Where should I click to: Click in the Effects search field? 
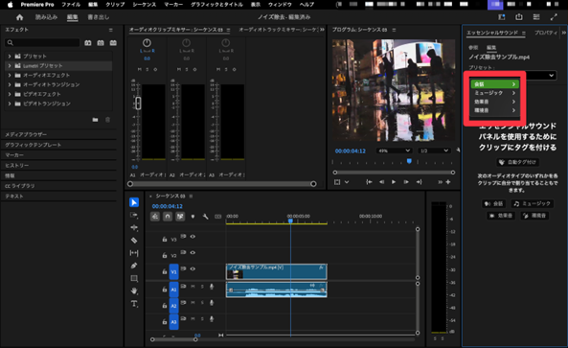(42, 43)
